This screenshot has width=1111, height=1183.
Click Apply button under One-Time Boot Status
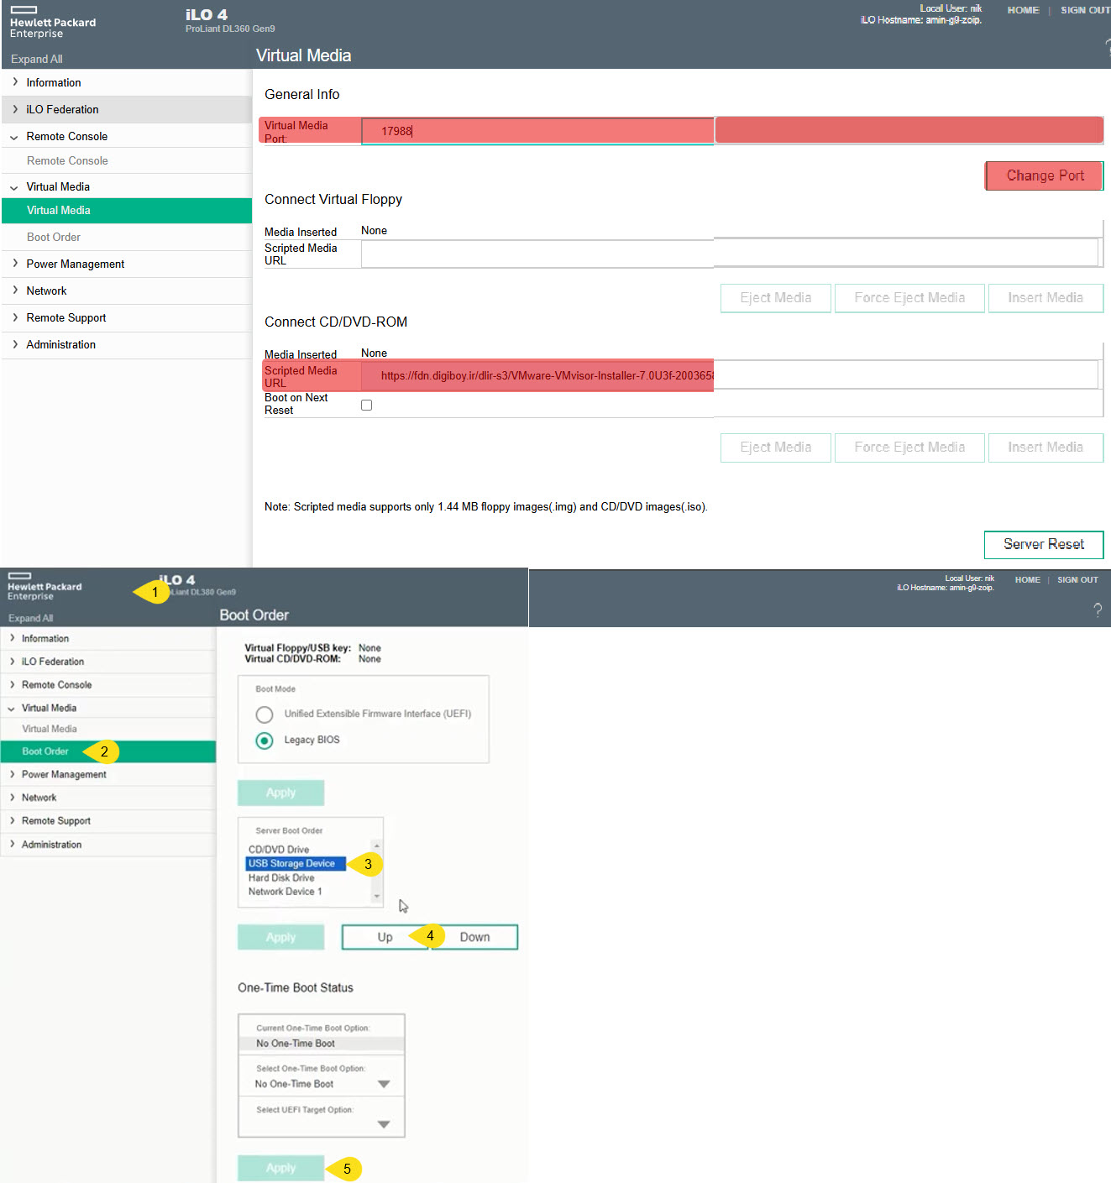280,1168
